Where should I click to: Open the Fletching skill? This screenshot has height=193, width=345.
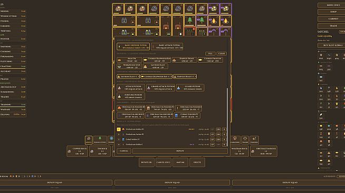tap(13, 61)
